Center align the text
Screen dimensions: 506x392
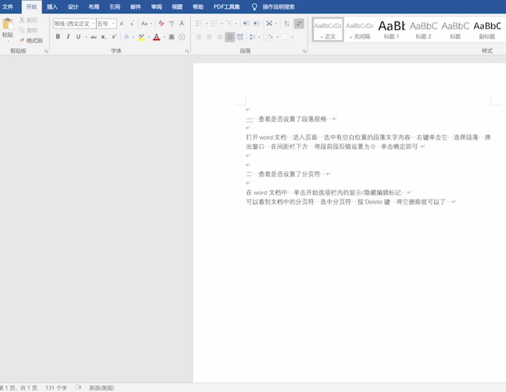point(209,37)
